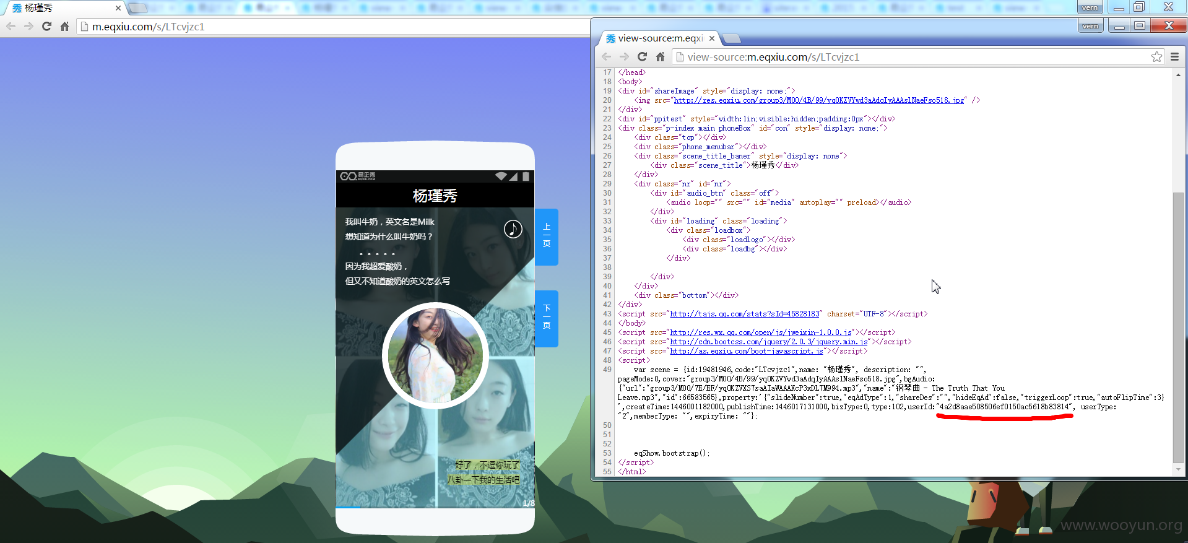Viewport: 1188px width, 543px height.
Task: Click circular portrait photo in phone preview
Action: point(435,355)
